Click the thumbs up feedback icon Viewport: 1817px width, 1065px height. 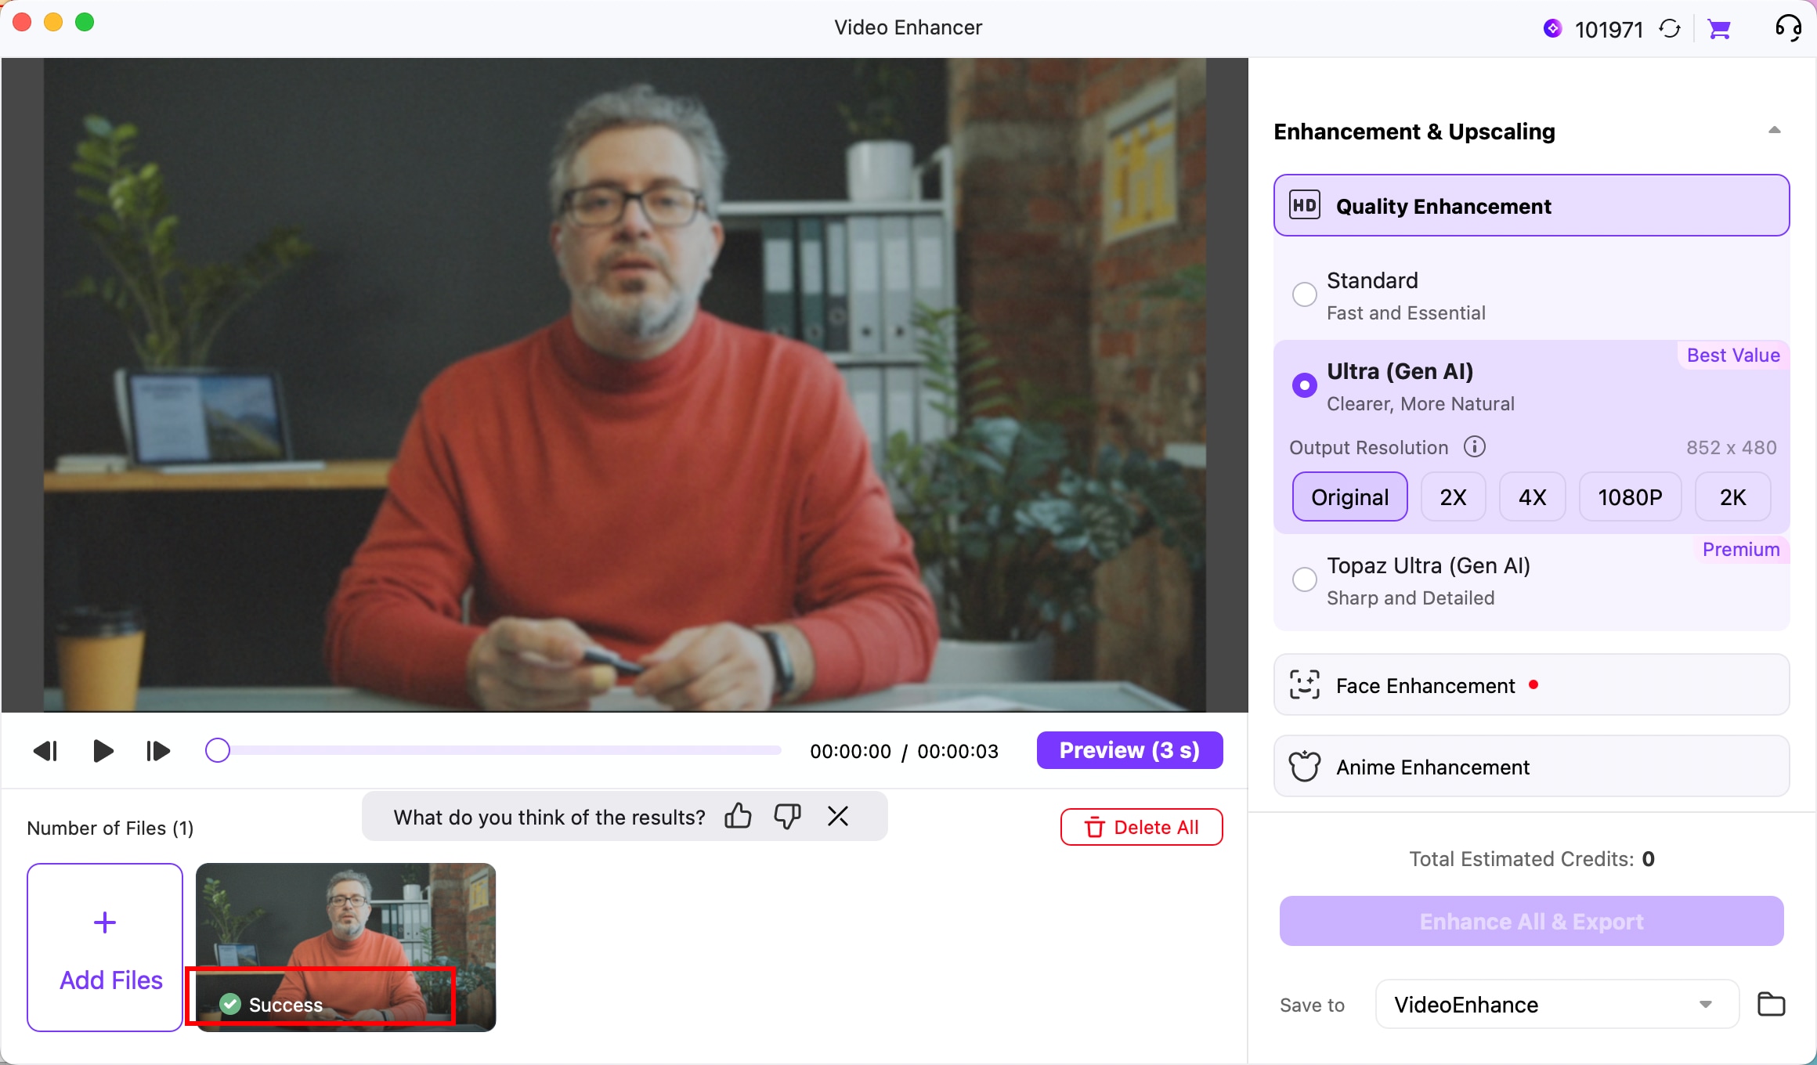(738, 817)
